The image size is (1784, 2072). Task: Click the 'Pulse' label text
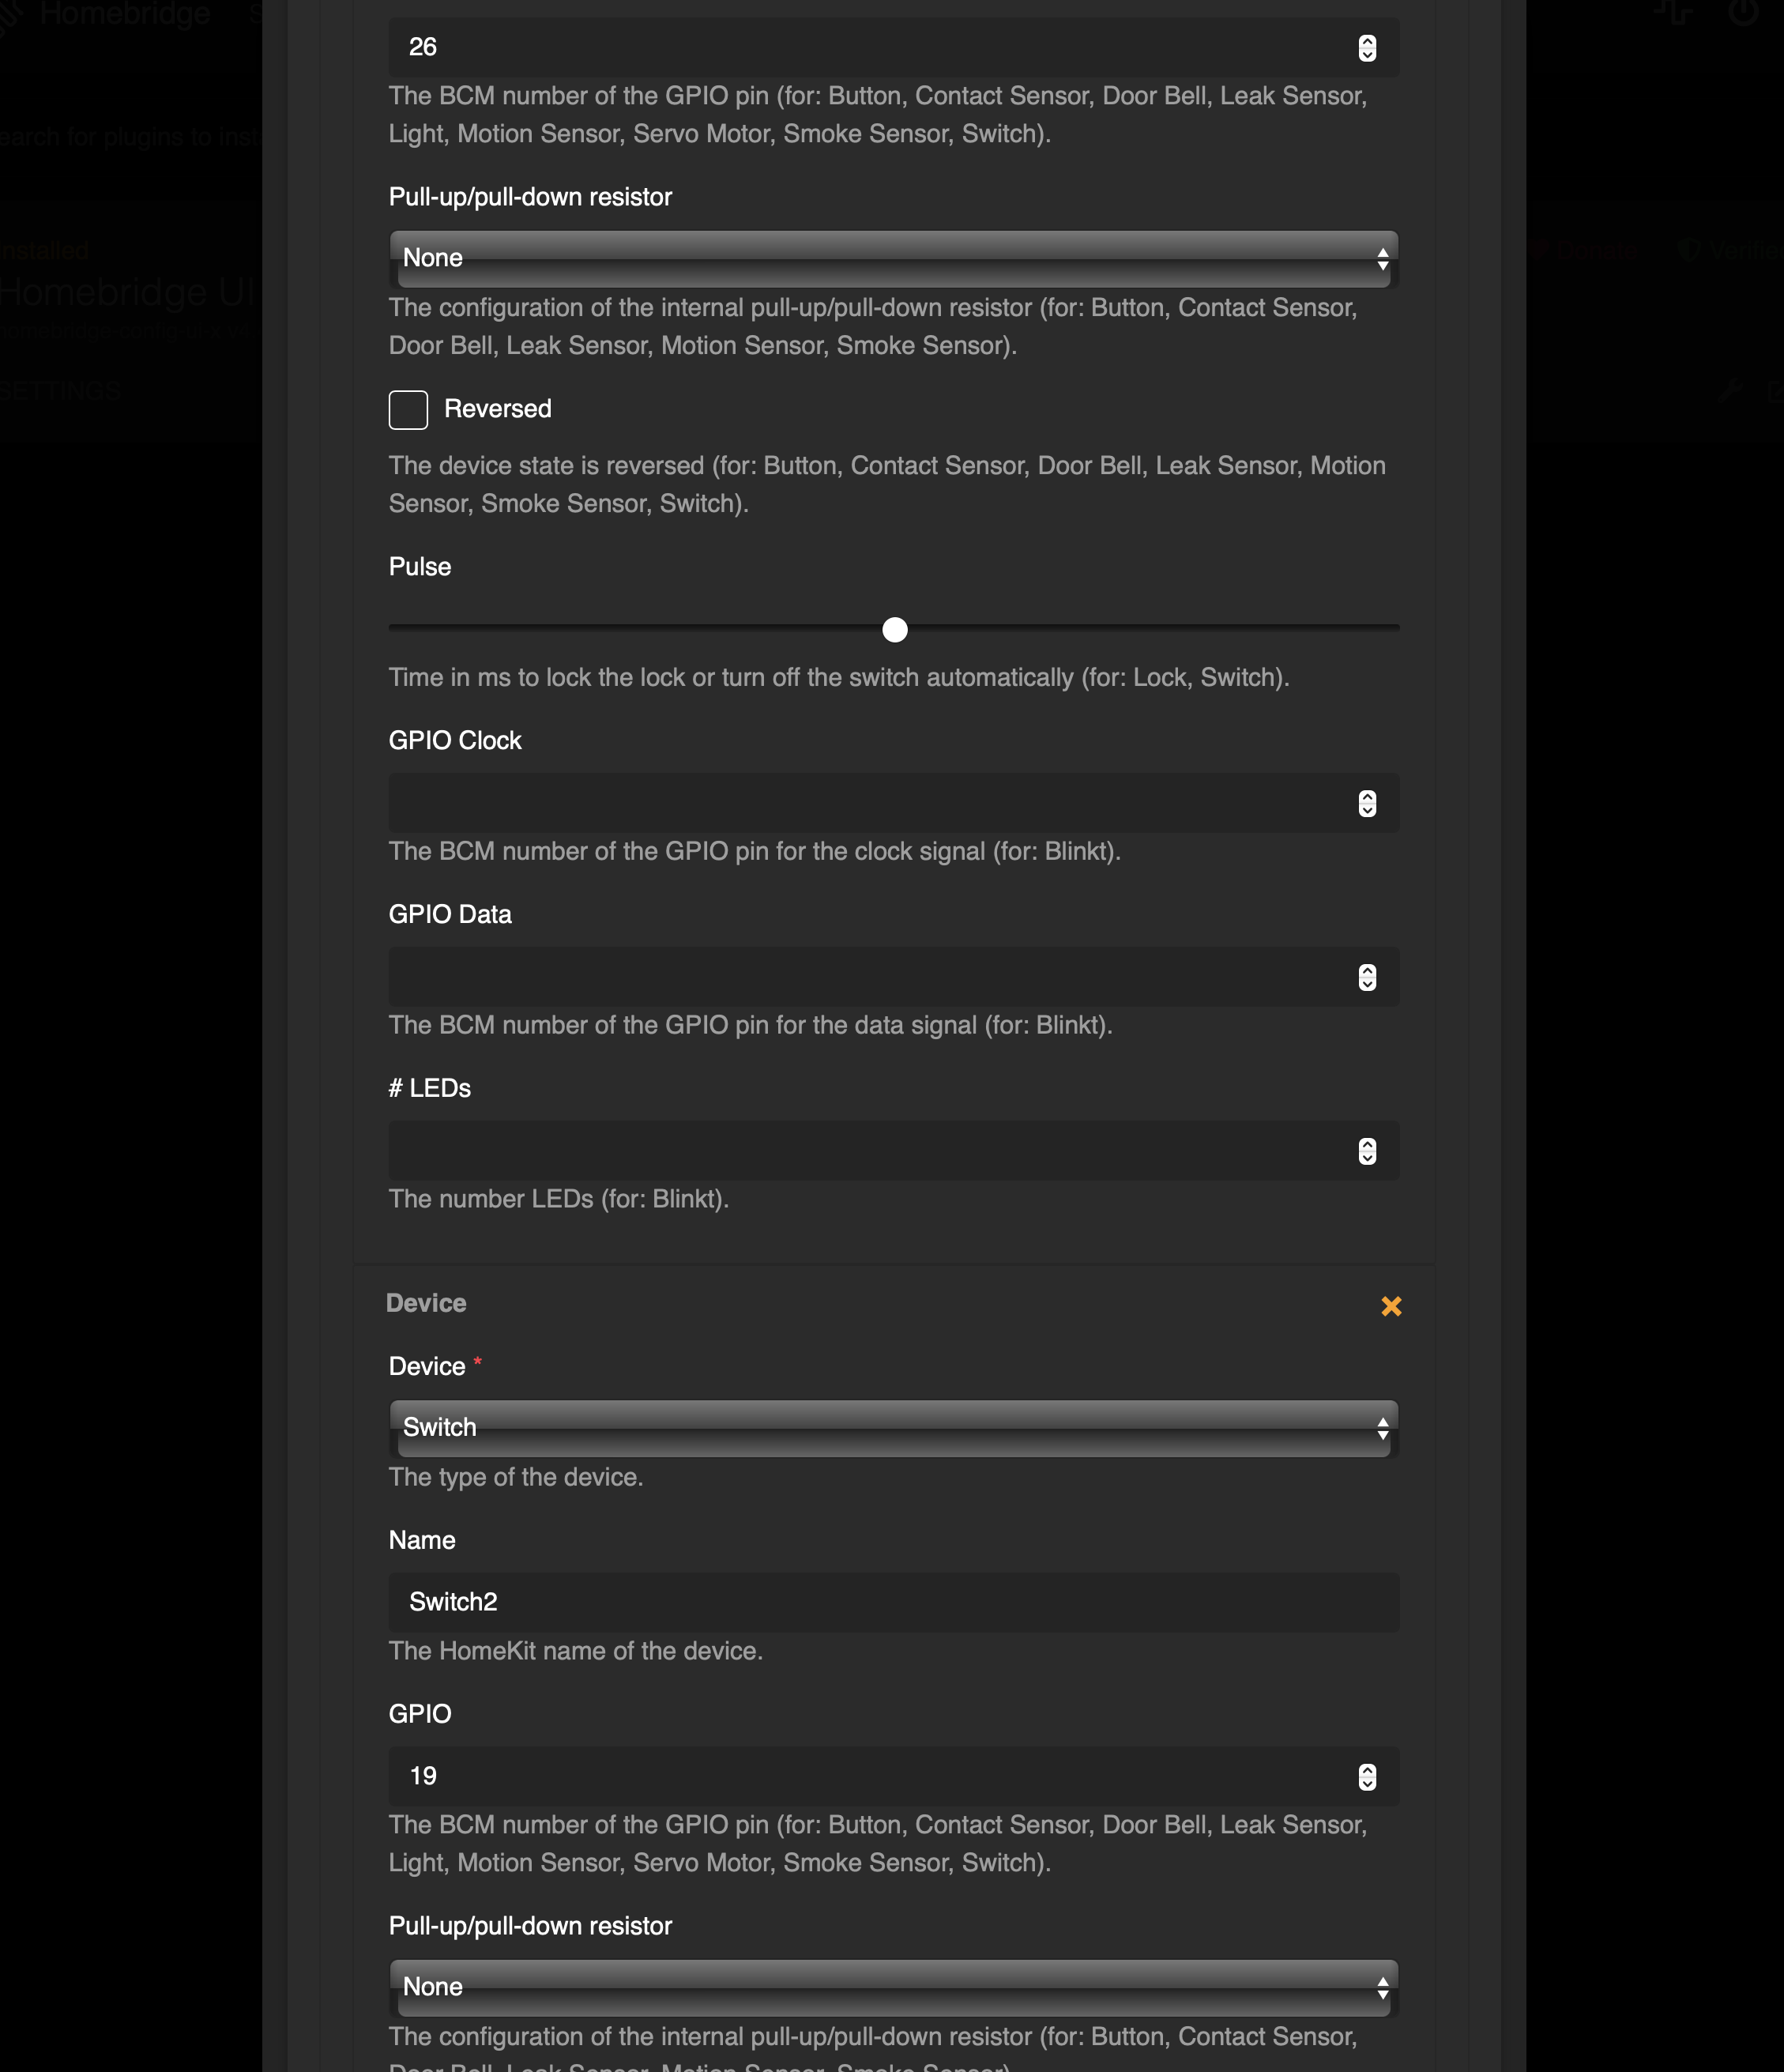[x=420, y=567]
